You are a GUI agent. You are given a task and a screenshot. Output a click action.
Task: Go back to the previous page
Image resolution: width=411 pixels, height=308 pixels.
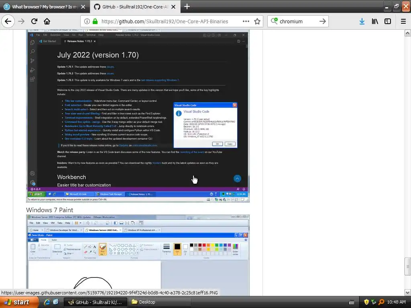point(8,21)
